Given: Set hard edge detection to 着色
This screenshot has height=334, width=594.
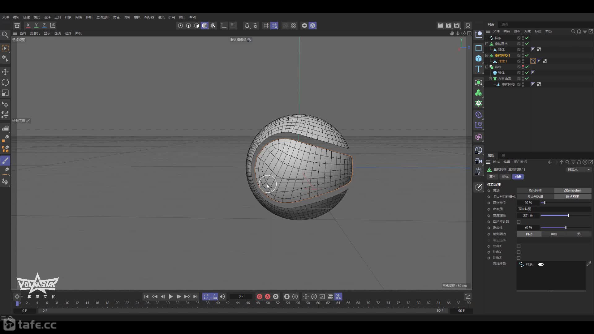Looking at the screenshot, I should (x=554, y=234).
